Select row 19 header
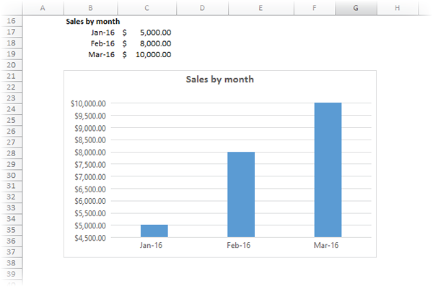The width and height of the screenshot is (433, 287). (12, 54)
